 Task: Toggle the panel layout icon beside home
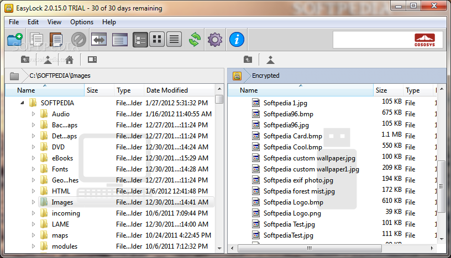coord(92,60)
